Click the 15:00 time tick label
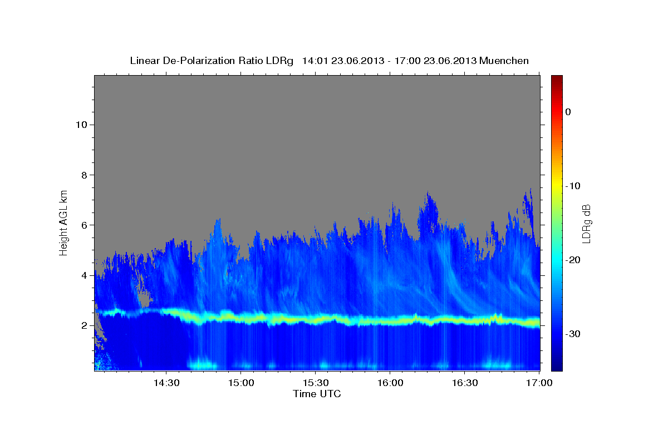The width and height of the screenshot is (668, 445). click(240, 383)
